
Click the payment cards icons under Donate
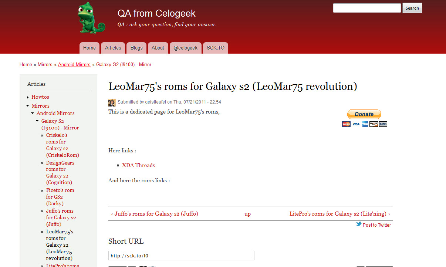pos(364,124)
